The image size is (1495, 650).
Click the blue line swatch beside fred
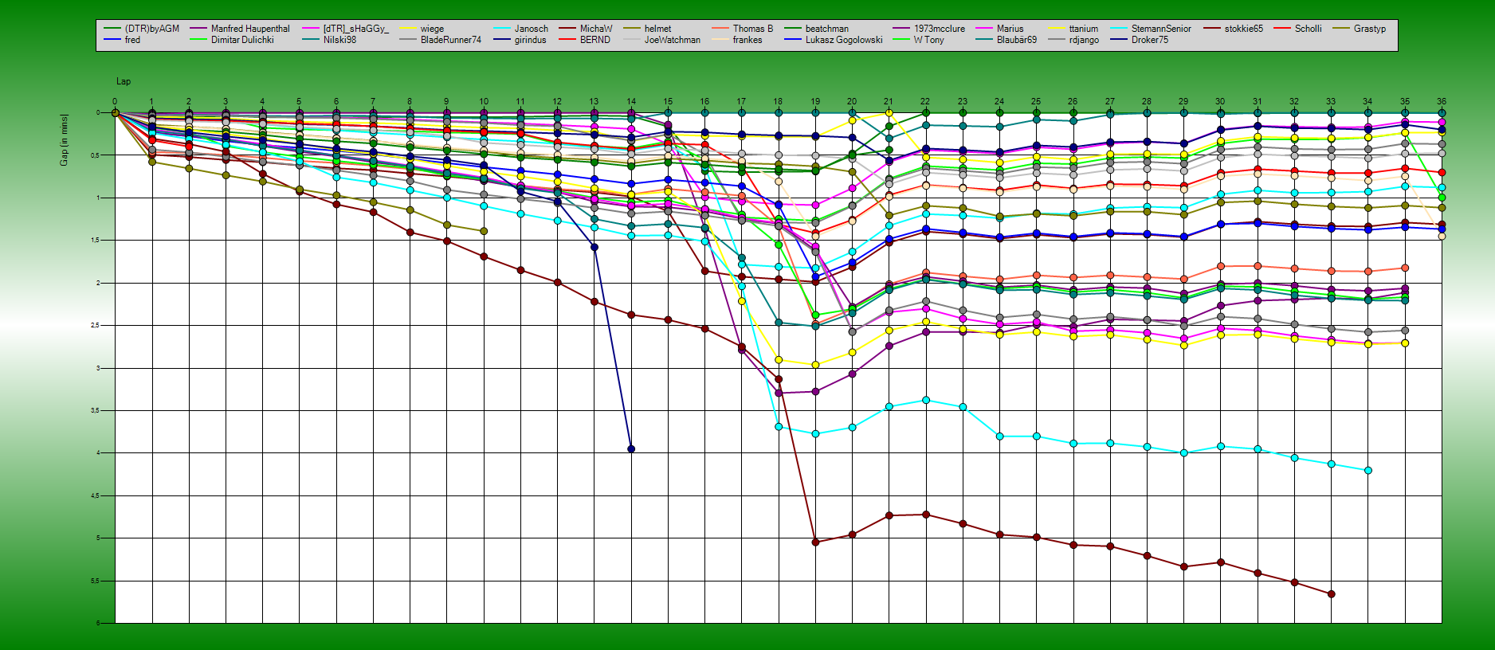pos(112,40)
